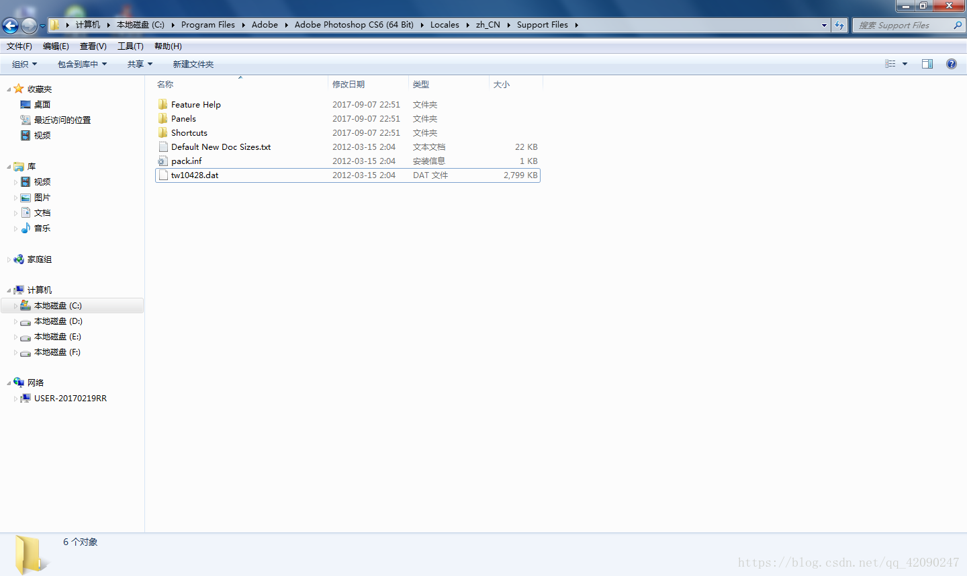The width and height of the screenshot is (967, 576).
Task: Collapse the 收藏夹 tree section
Action: point(9,89)
